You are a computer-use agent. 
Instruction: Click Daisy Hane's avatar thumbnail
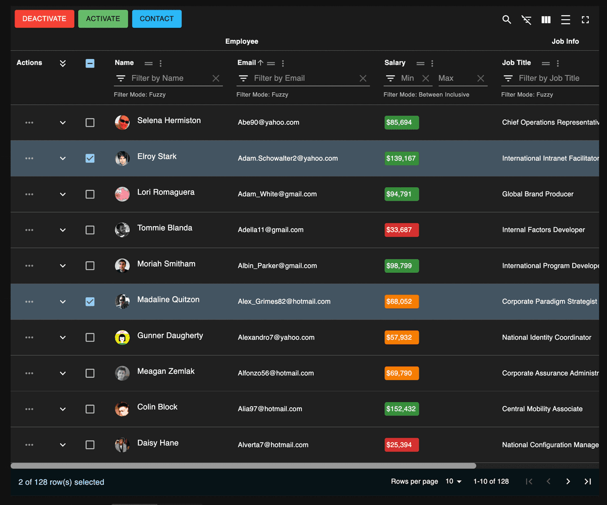[x=122, y=445]
